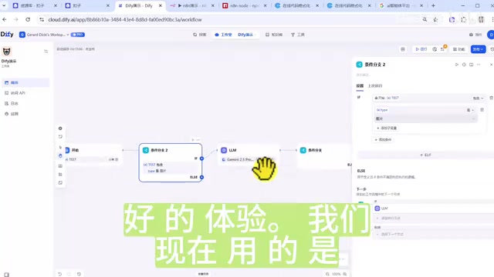Open the Tools (工具) tab

(298, 35)
